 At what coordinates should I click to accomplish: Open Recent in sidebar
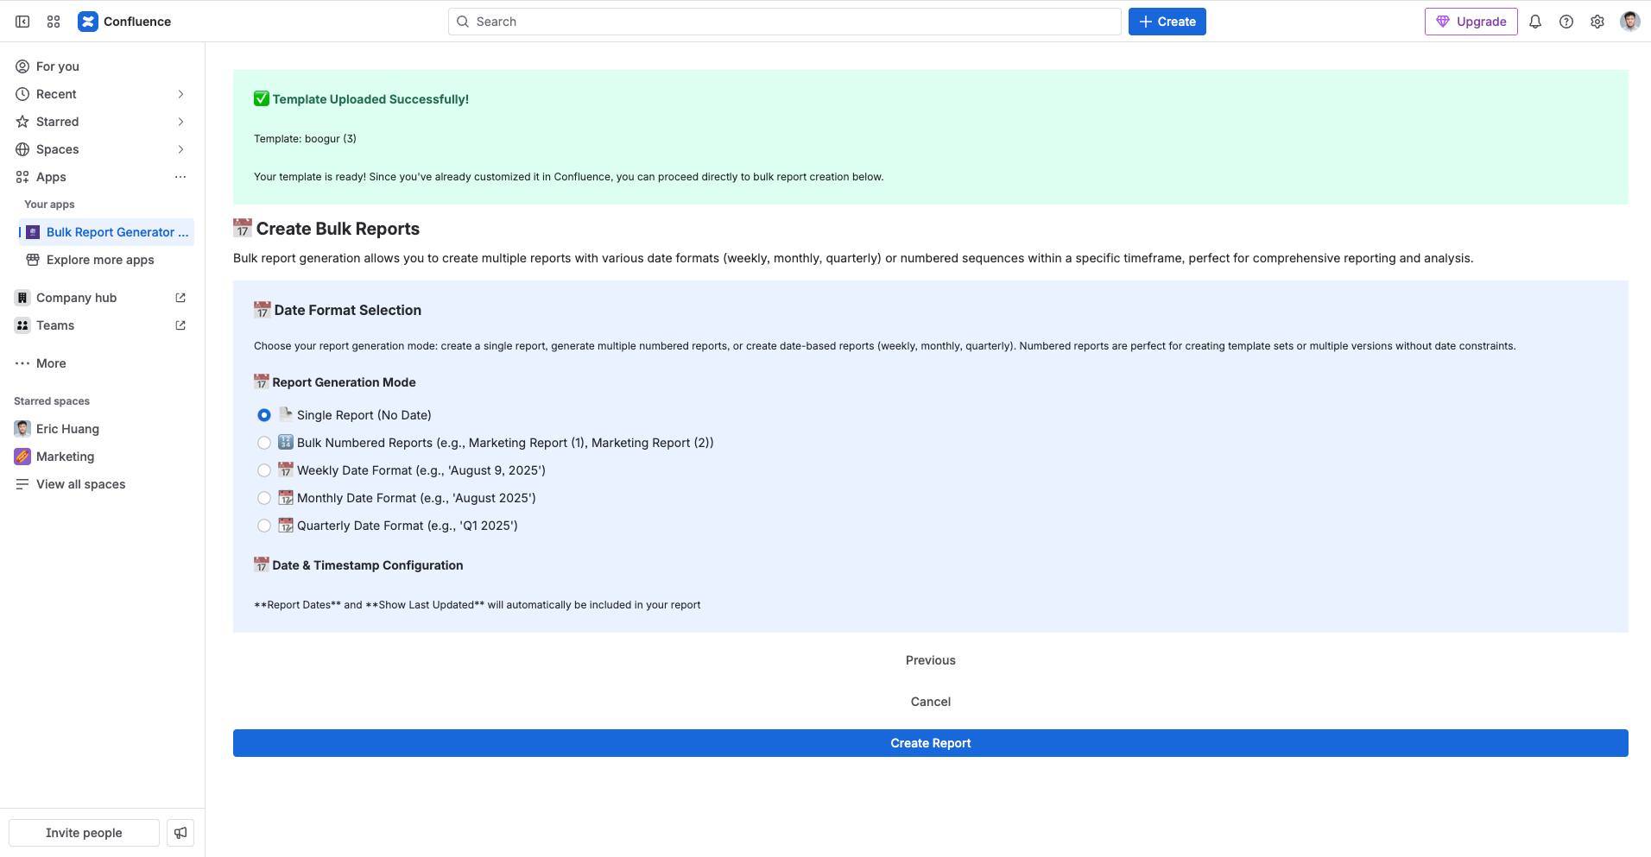click(x=102, y=94)
